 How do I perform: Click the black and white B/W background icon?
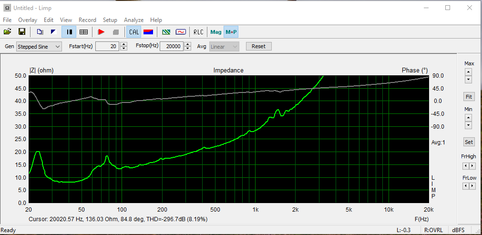point(53,31)
